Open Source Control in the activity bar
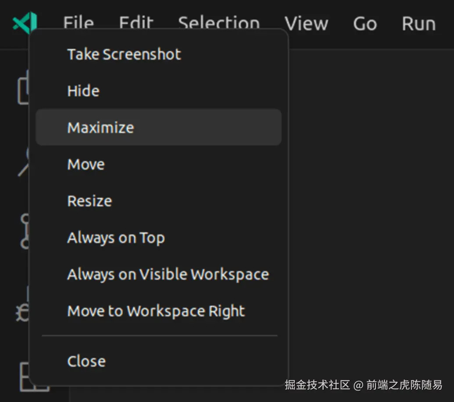The image size is (454, 402). tap(25, 231)
